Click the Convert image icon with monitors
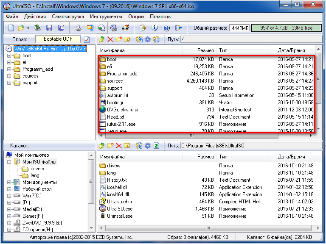 (x=90, y=28)
